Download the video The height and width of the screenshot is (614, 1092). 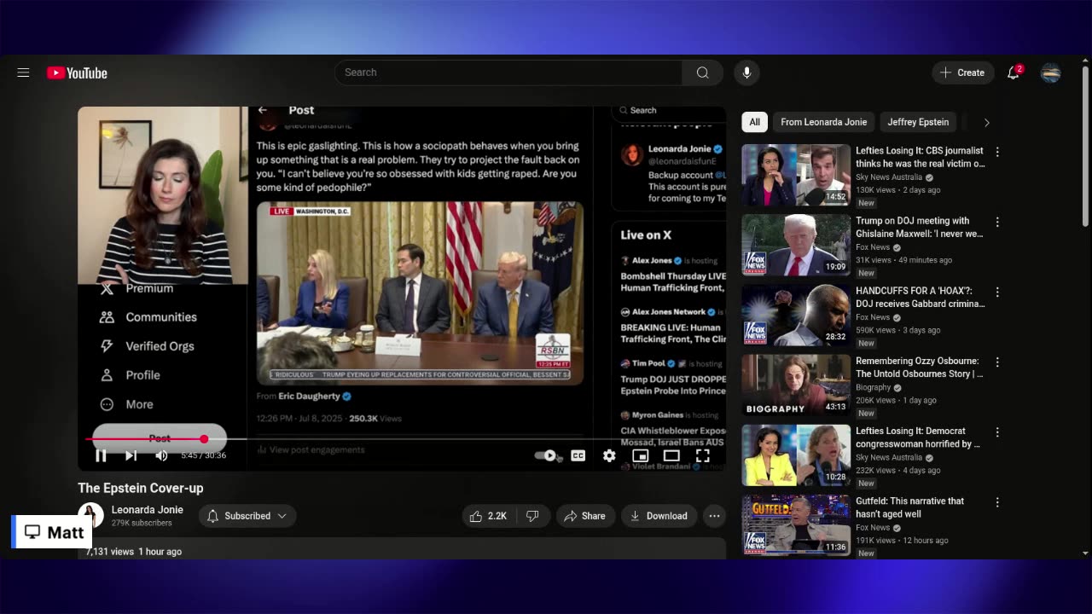pos(659,516)
